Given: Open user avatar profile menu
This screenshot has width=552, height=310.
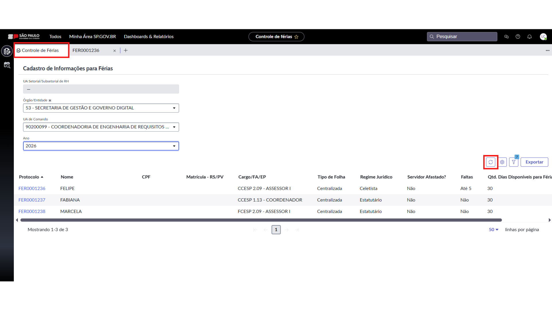Looking at the screenshot, I should [x=543, y=37].
